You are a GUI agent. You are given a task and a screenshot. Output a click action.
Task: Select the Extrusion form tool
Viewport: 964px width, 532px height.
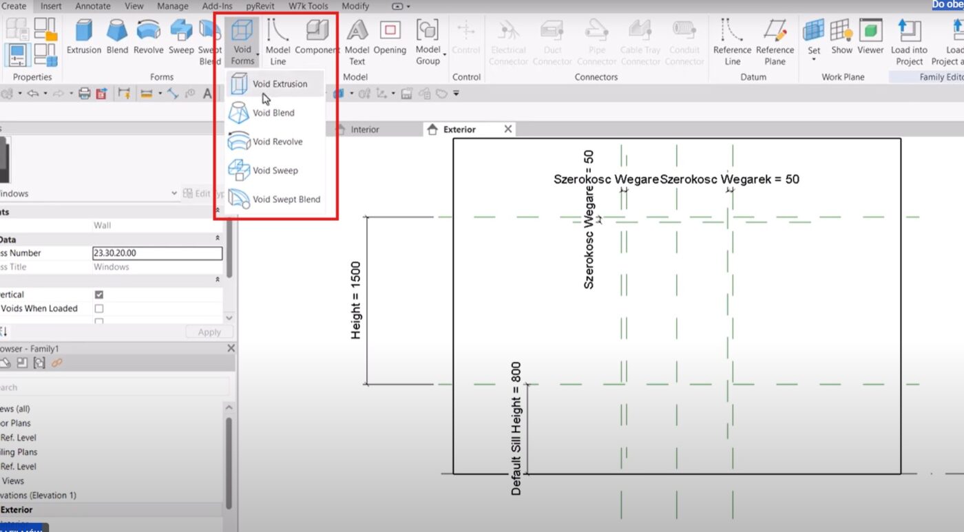click(x=84, y=37)
